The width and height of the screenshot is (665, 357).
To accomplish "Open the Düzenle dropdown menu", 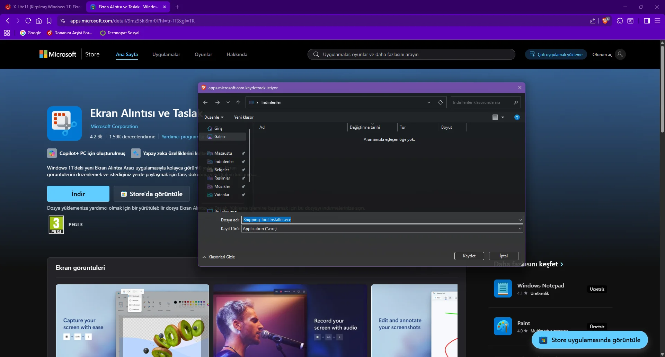I will click(214, 117).
